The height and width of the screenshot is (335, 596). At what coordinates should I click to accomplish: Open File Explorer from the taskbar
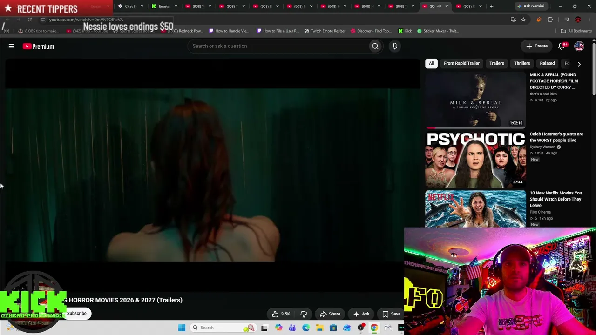(x=319, y=328)
